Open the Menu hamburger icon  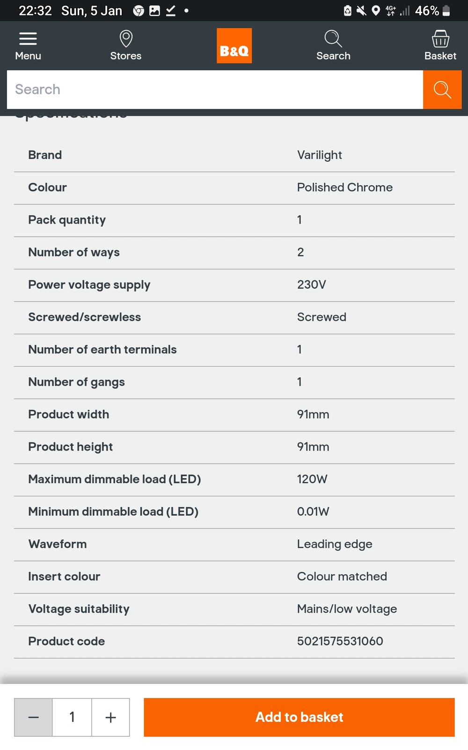coord(28,38)
